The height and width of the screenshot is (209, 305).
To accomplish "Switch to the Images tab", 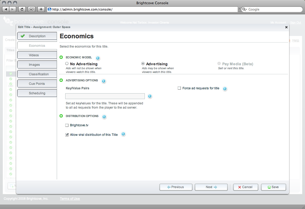I will click(37, 64).
